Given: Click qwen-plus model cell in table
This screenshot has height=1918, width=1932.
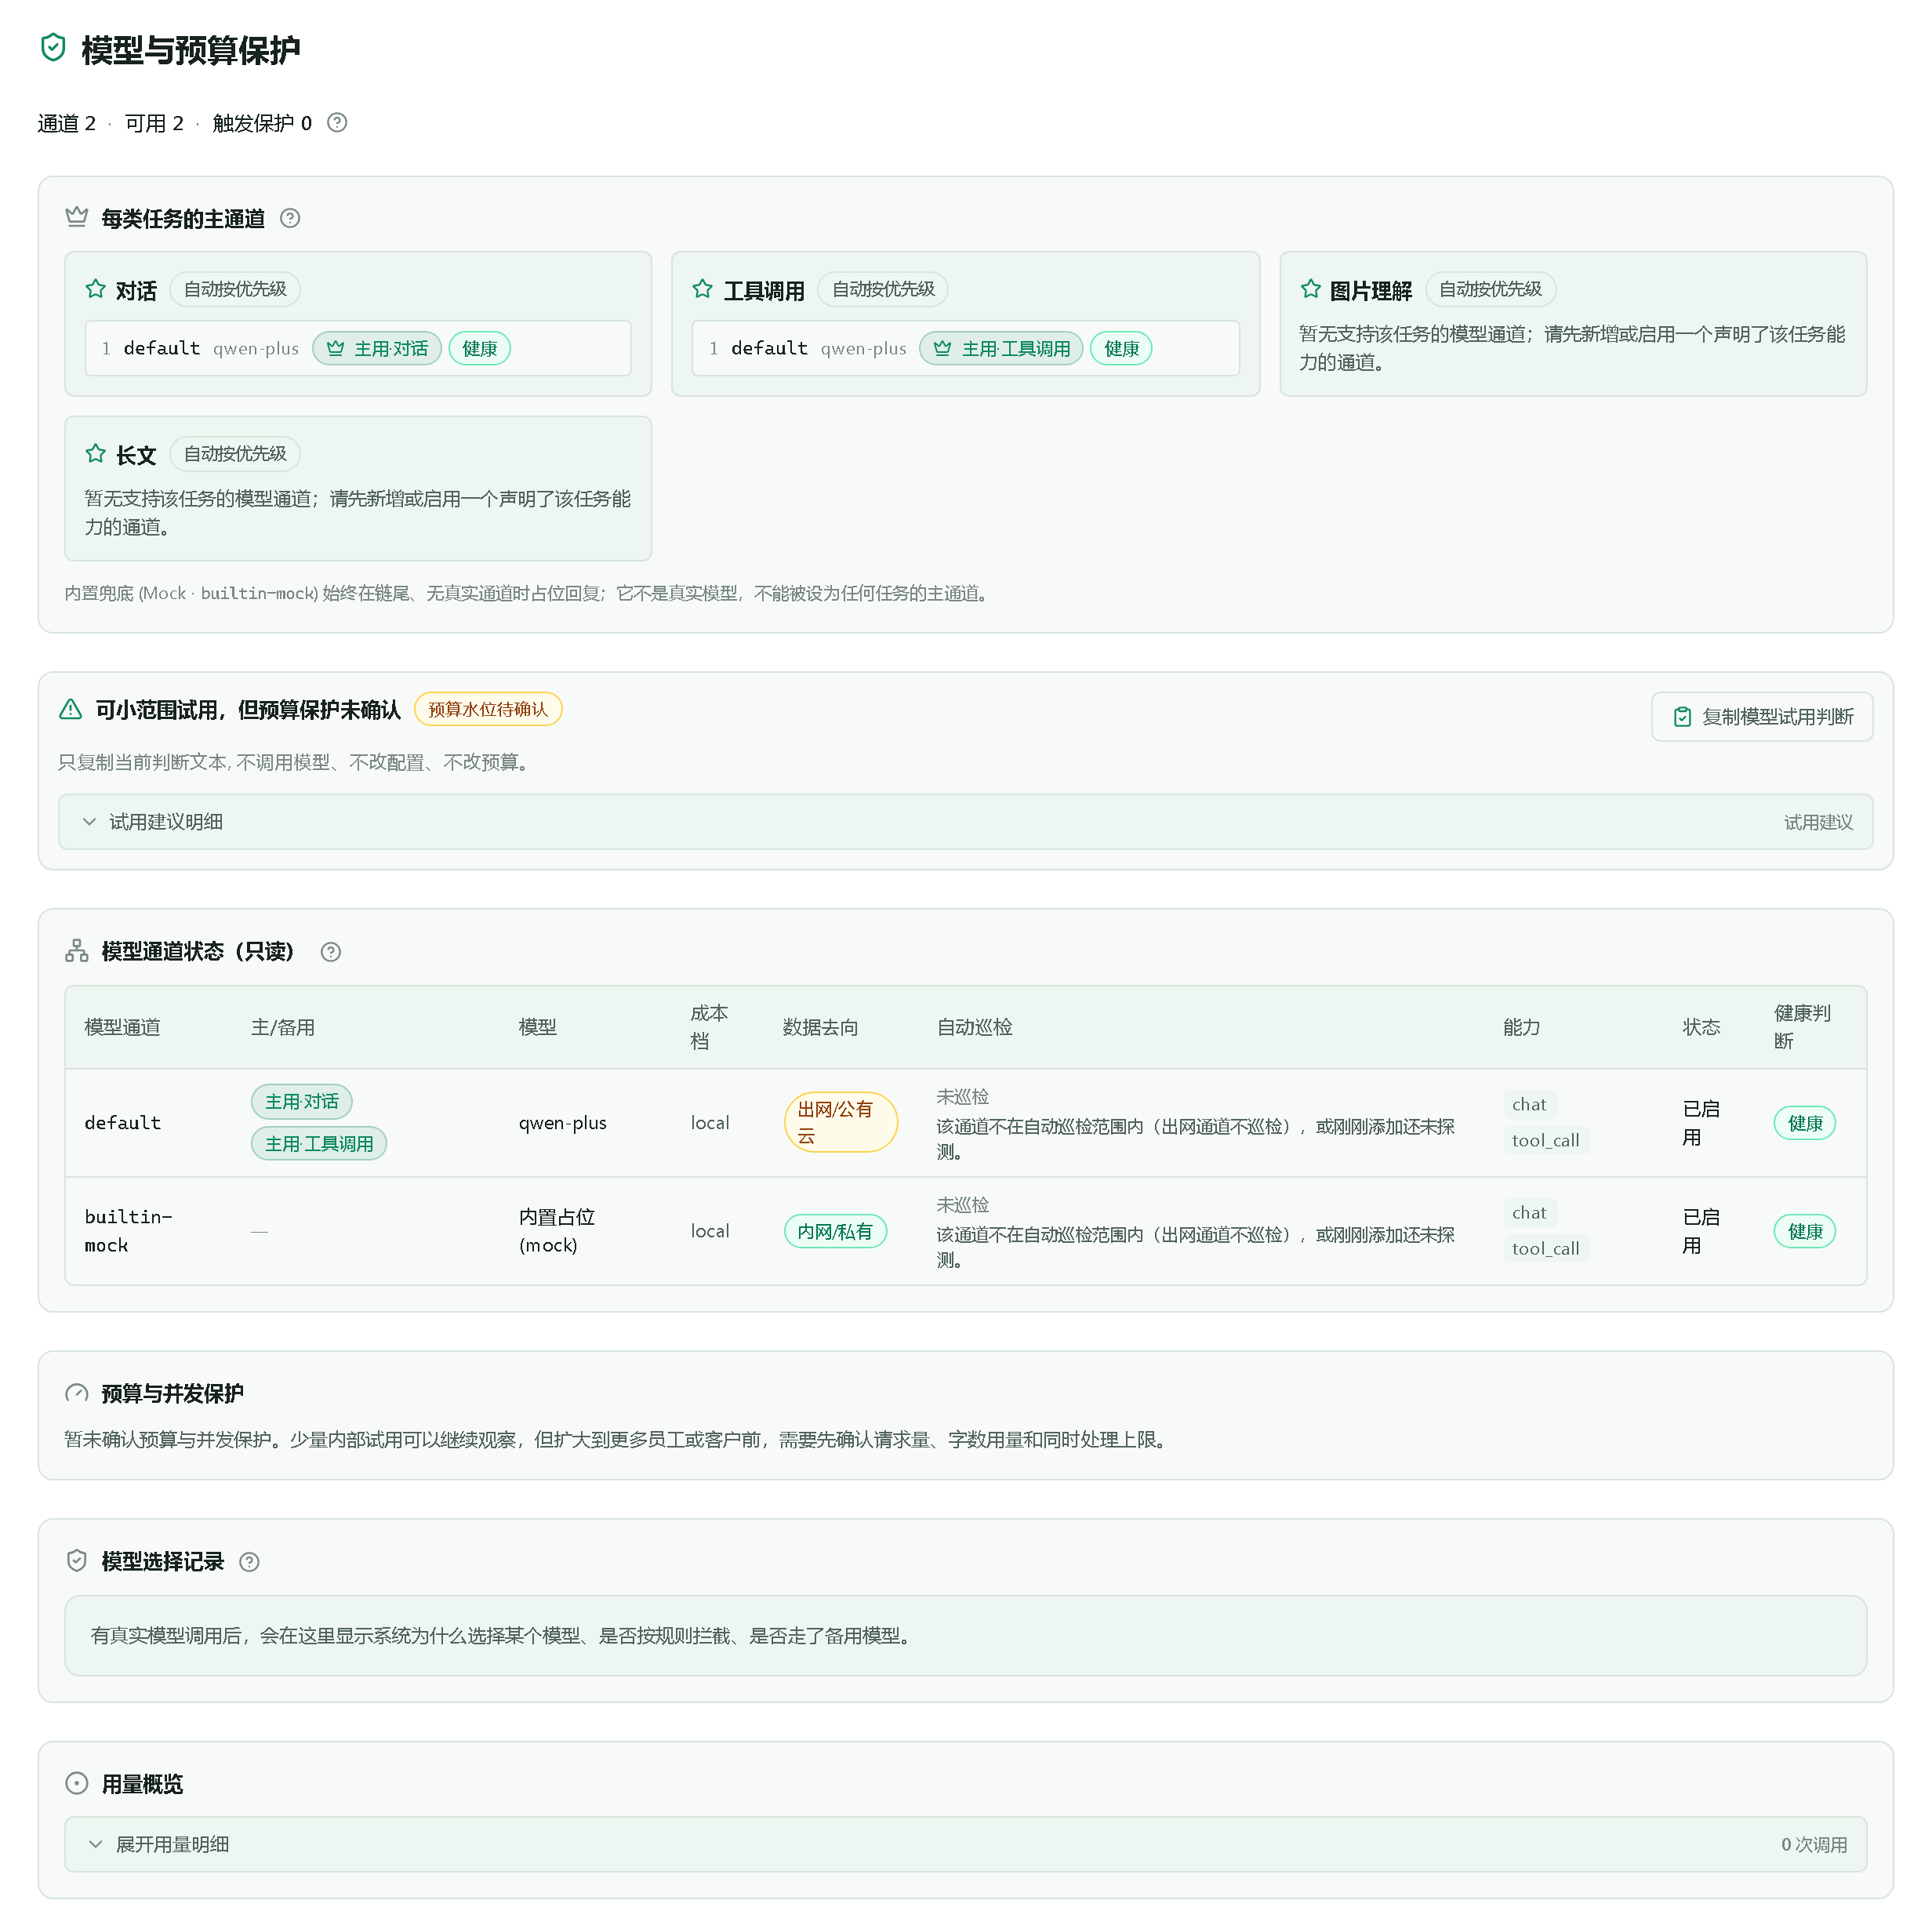Looking at the screenshot, I should [x=563, y=1123].
